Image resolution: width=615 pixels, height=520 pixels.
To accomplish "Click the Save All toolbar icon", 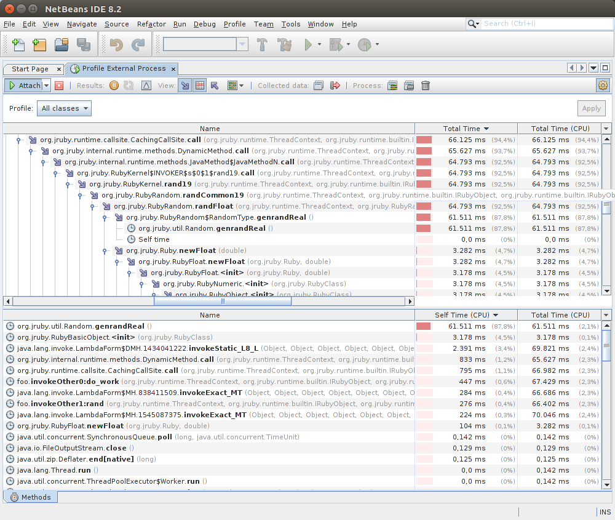I will point(83,45).
